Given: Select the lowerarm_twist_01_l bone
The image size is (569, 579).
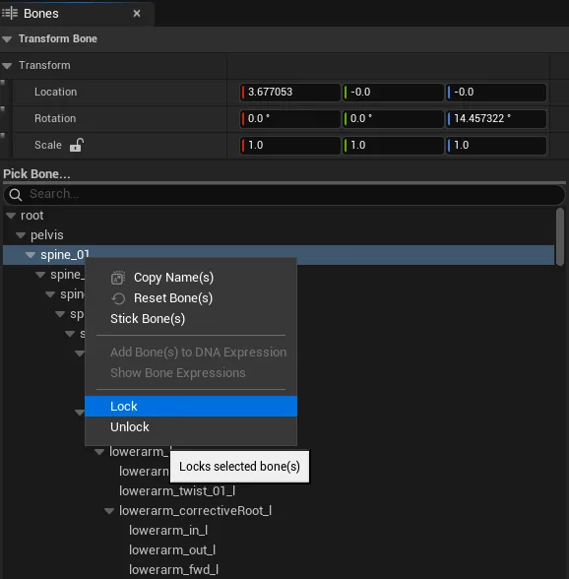Looking at the screenshot, I should 177,491.
